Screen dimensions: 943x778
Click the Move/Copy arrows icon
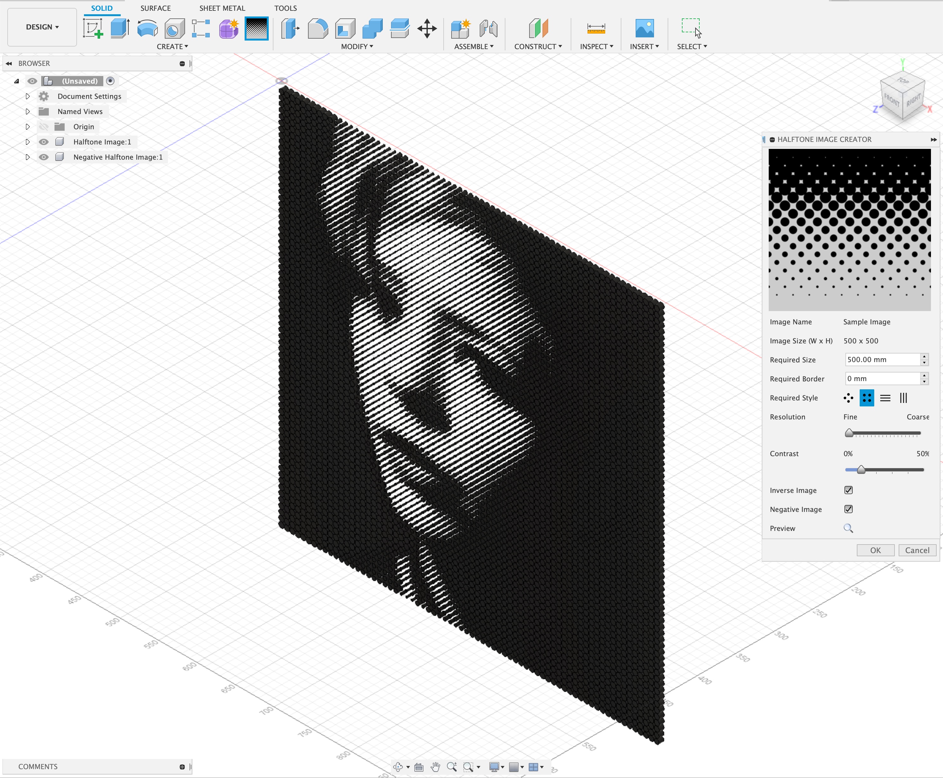[x=427, y=28]
